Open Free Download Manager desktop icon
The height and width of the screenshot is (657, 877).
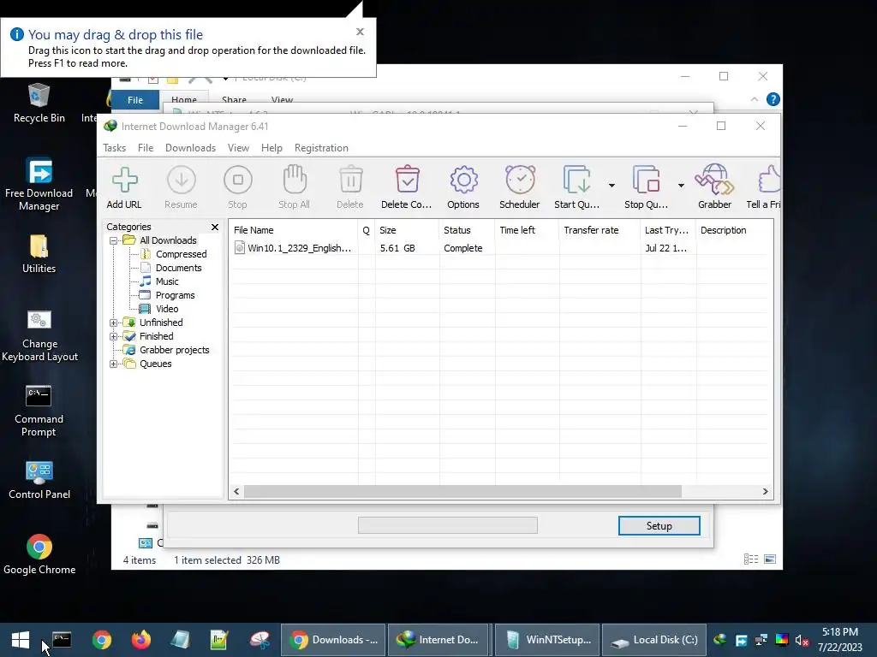click(x=39, y=185)
